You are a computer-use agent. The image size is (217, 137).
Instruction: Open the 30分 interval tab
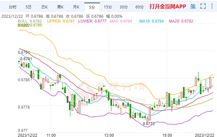click(124, 7)
